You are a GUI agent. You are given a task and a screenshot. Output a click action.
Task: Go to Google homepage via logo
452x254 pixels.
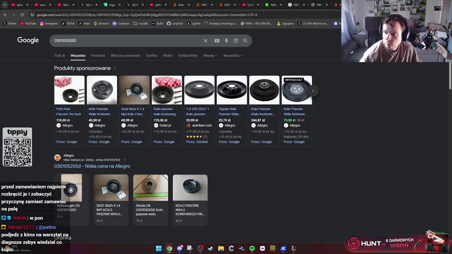(x=28, y=40)
